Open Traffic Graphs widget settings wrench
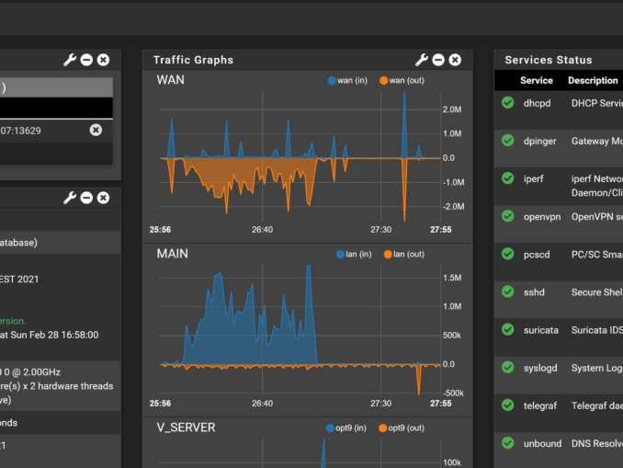This screenshot has height=468, width=623. coord(422,60)
